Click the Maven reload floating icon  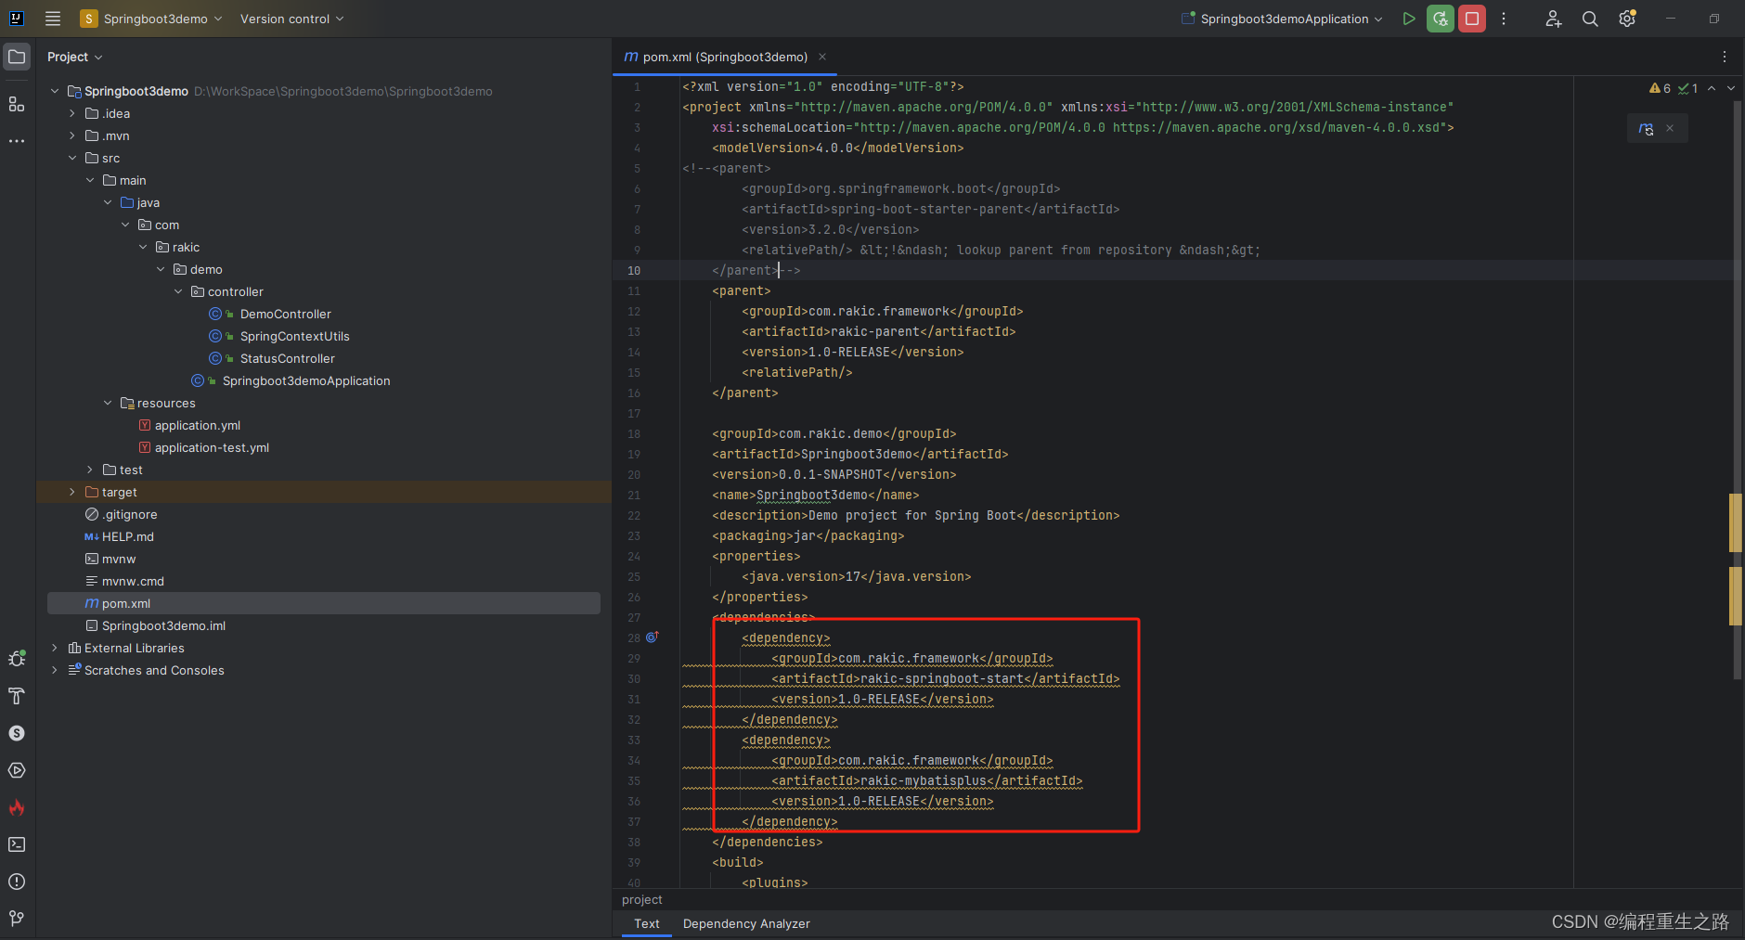pyautogui.click(x=1647, y=129)
